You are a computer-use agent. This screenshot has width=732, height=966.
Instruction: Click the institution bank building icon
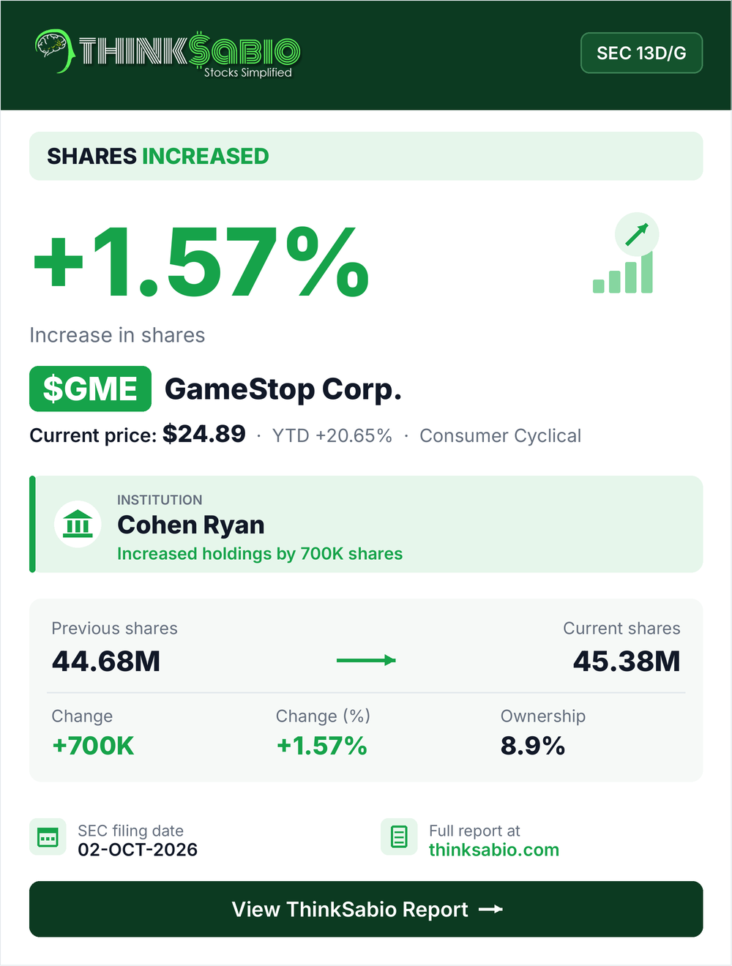point(78,524)
